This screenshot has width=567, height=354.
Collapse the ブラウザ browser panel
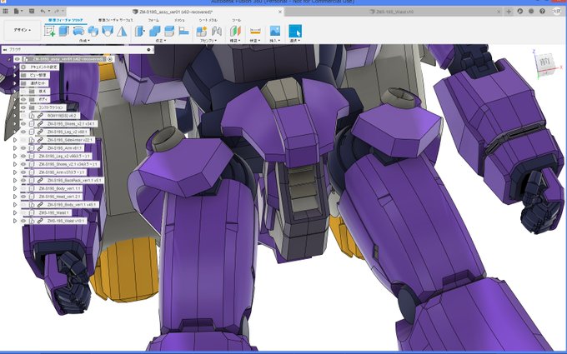(x=5, y=49)
